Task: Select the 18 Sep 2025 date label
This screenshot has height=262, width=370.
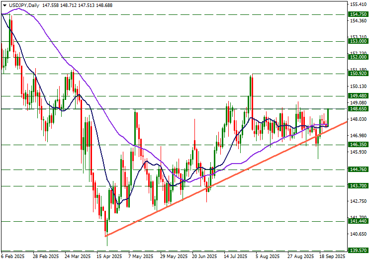Action: (331, 257)
